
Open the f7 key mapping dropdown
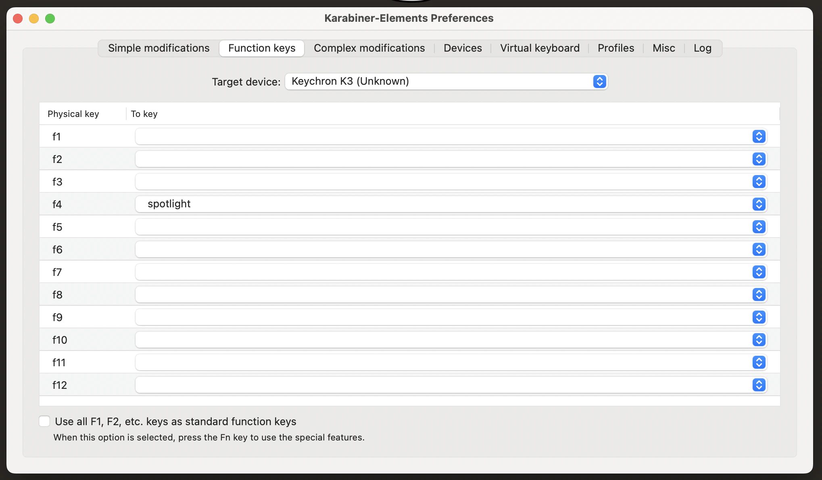pos(451,272)
